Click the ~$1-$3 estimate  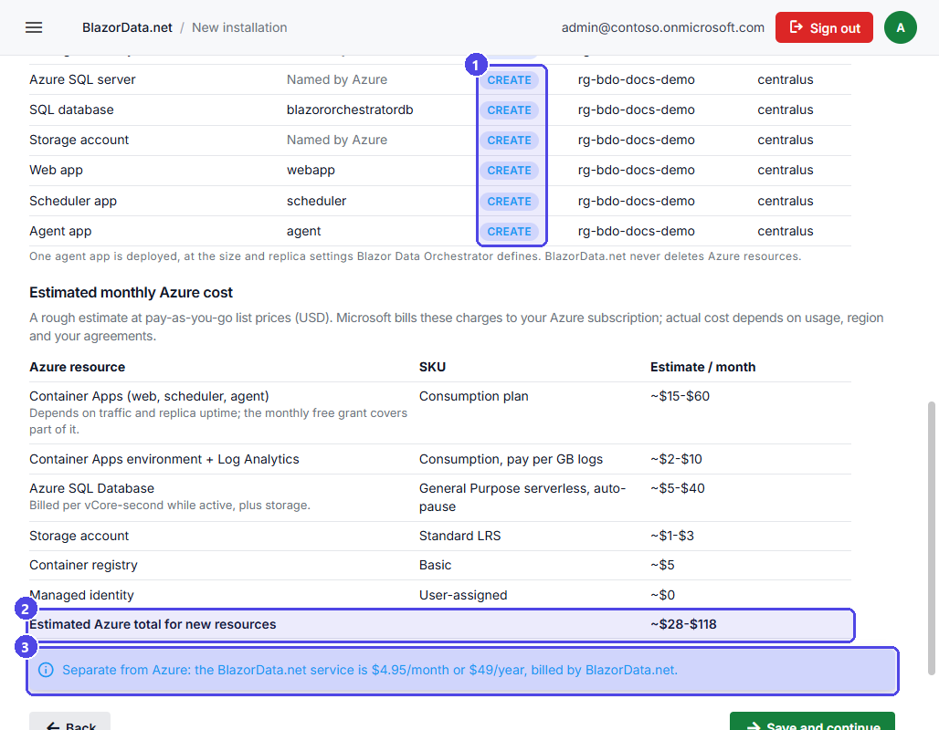(672, 536)
